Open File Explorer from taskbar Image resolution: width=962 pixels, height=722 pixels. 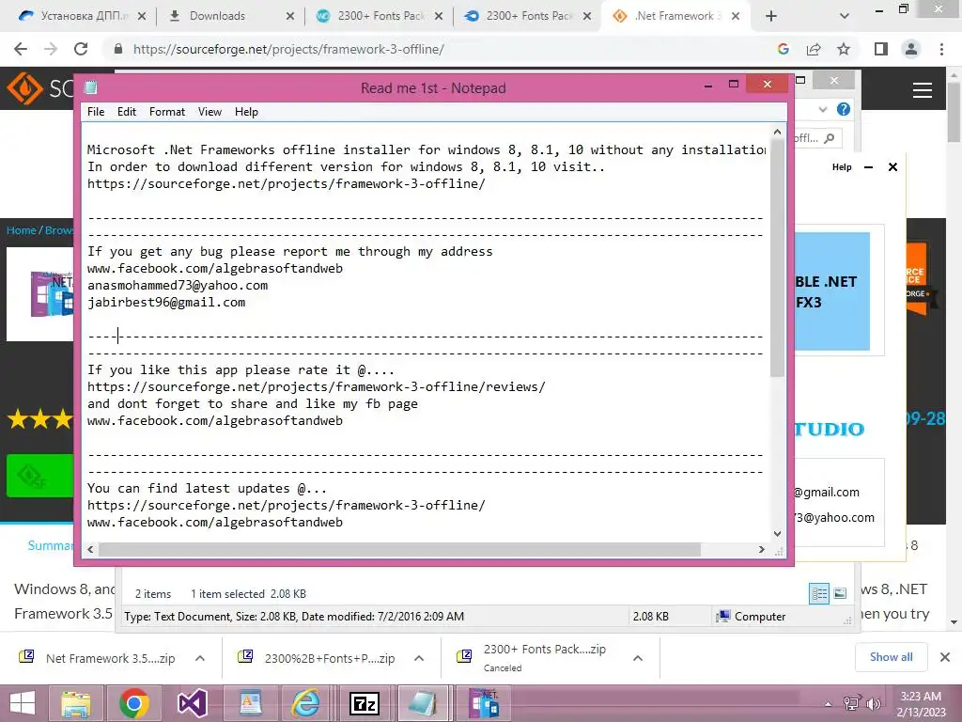[76, 703]
